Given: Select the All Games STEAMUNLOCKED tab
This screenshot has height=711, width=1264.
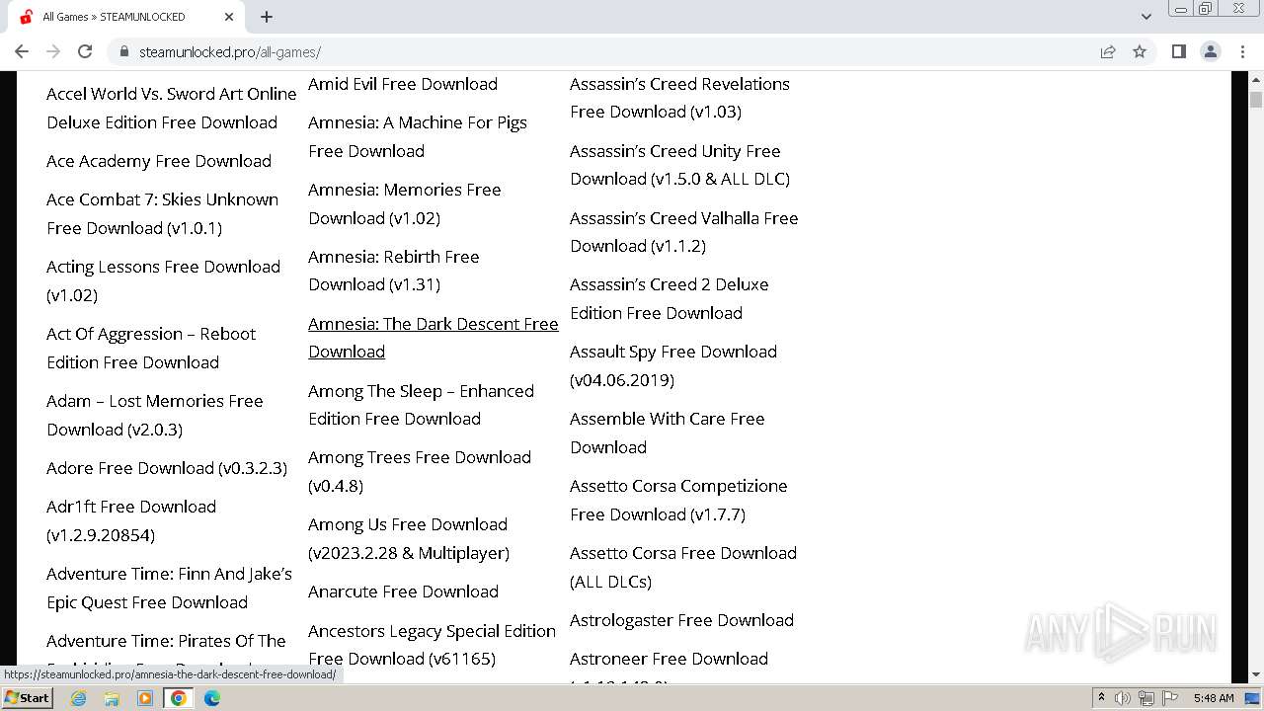Looking at the screenshot, I should tap(126, 17).
